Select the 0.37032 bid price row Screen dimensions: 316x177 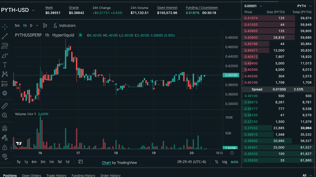coord(278,128)
